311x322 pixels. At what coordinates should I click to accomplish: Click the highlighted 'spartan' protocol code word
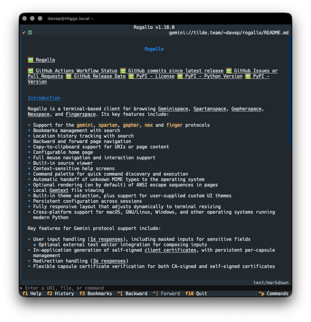[108, 125]
